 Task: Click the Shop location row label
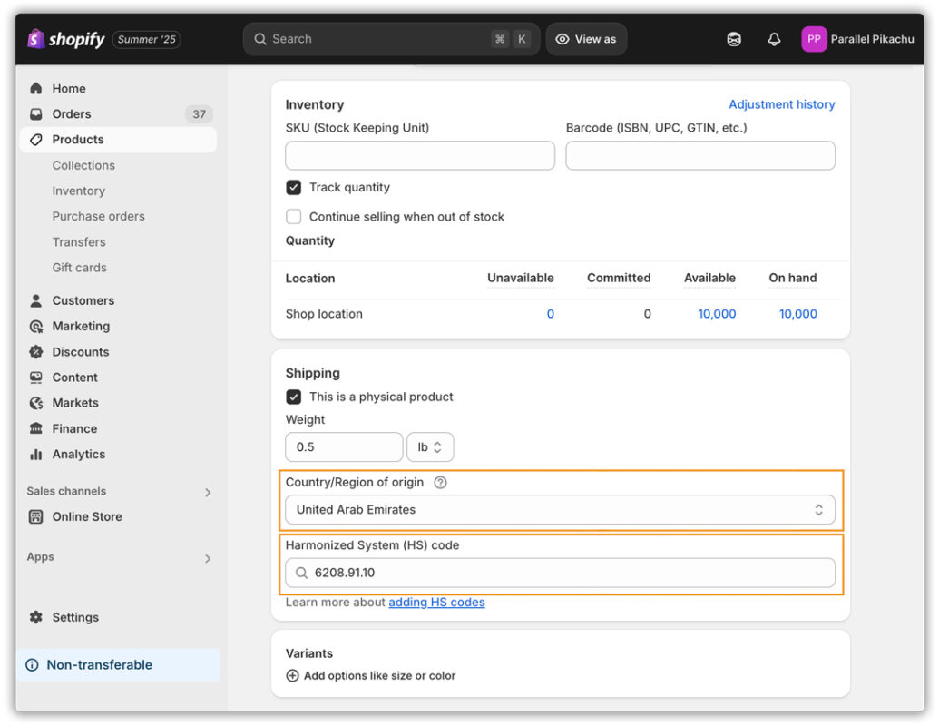pos(324,314)
